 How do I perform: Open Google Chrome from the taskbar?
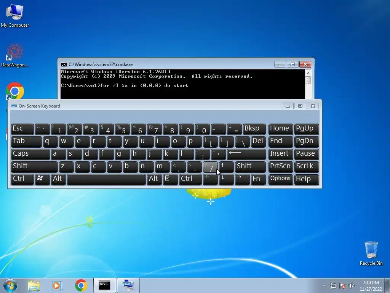tap(81, 285)
